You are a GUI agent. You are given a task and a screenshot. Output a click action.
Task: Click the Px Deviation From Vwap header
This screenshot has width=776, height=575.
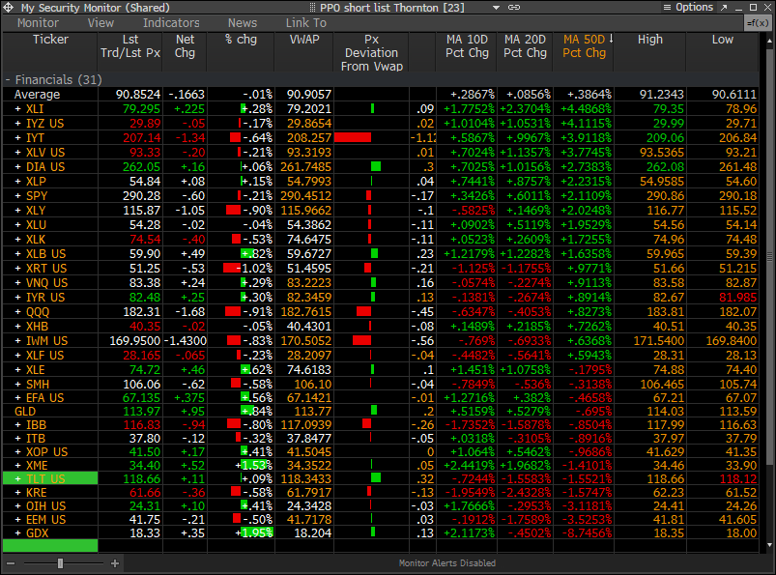(372, 52)
